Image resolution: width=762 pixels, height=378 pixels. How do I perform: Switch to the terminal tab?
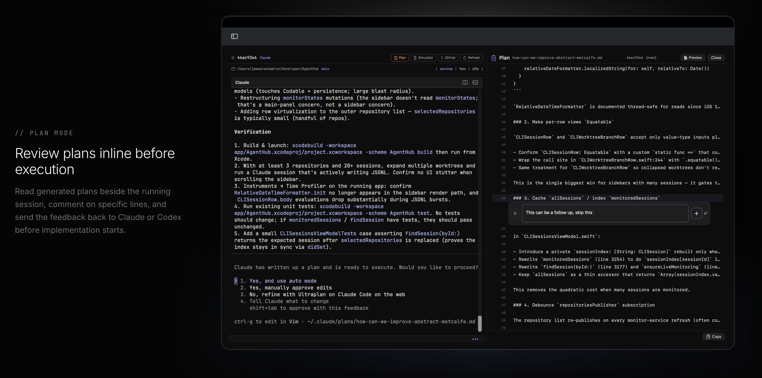point(446,69)
